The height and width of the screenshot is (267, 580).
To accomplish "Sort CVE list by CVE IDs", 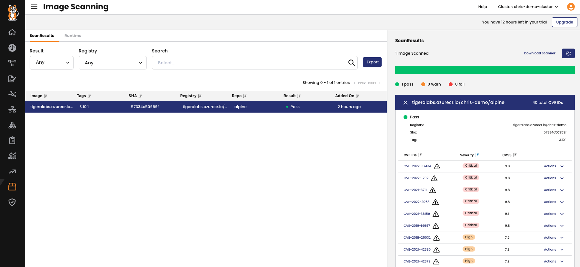I will pyautogui.click(x=420, y=155).
